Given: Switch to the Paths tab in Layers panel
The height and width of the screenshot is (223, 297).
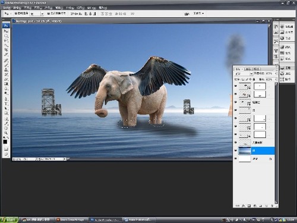Looking at the screenshot, I should (x=257, y=69).
